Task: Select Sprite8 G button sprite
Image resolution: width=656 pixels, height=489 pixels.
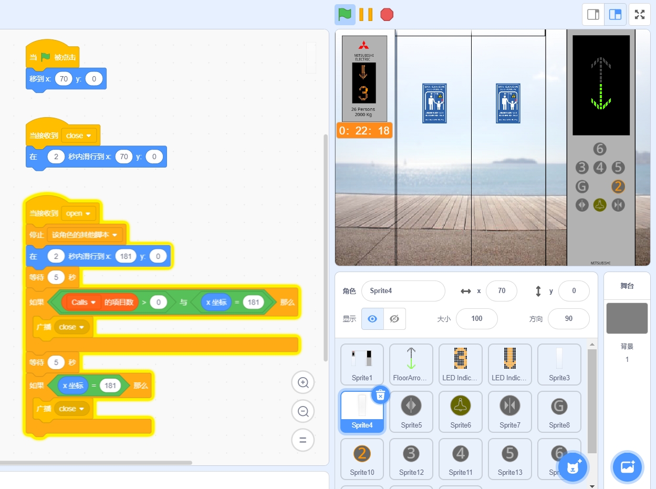Action: tap(559, 411)
